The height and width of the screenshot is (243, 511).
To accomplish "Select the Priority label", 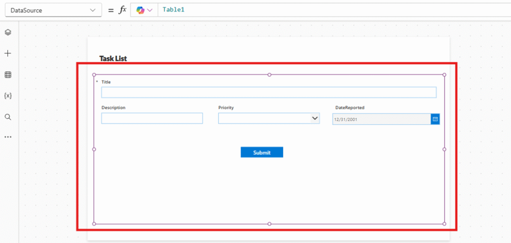I will (x=226, y=108).
